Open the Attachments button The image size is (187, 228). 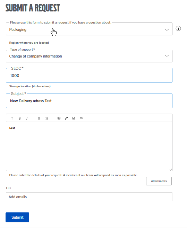click(x=159, y=181)
